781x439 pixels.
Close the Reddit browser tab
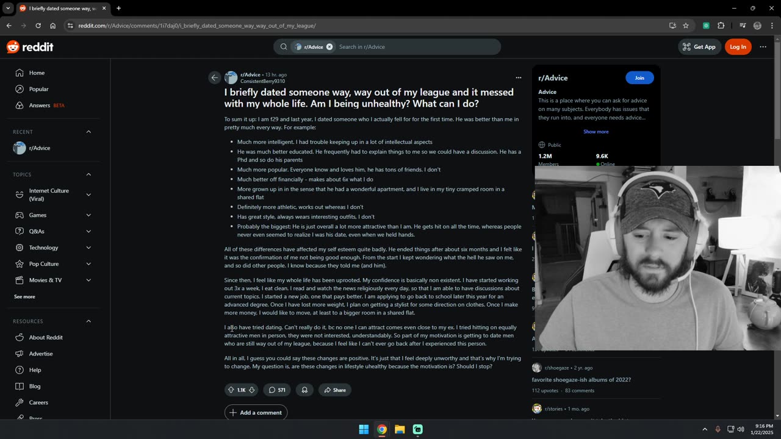[x=104, y=9]
